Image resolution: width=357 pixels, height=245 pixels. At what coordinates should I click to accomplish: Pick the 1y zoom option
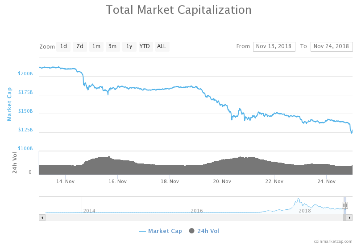129,46
